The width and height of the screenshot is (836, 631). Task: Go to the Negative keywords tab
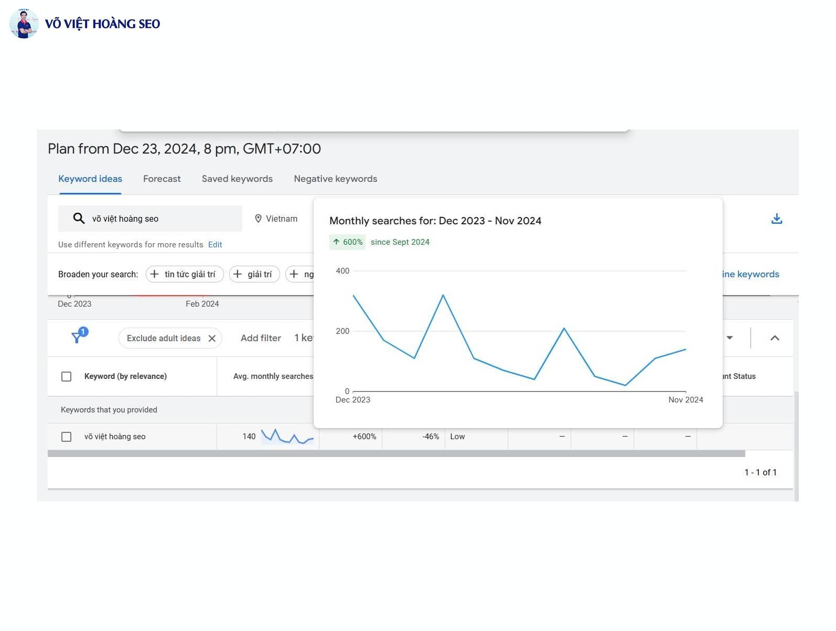335,179
